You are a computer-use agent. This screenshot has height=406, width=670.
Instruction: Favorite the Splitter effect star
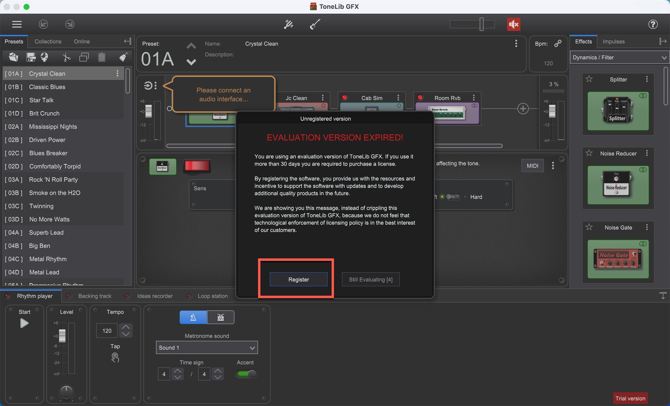[x=589, y=79]
